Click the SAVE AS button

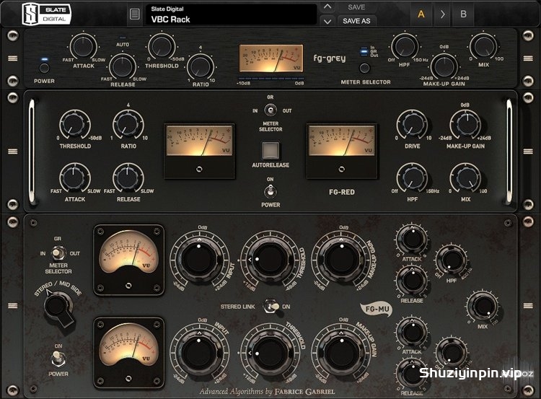(x=356, y=21)
